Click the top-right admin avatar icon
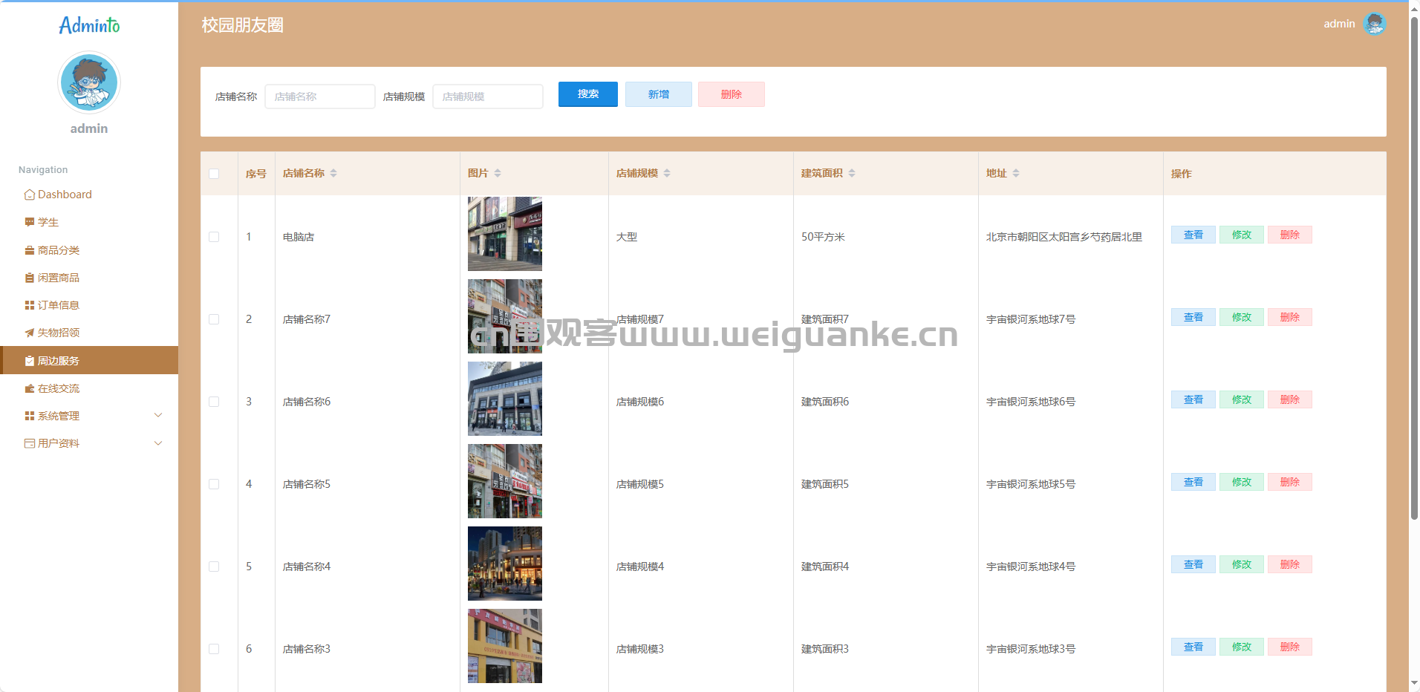This screenshot has width=1420, height=692. point(1375,24)
